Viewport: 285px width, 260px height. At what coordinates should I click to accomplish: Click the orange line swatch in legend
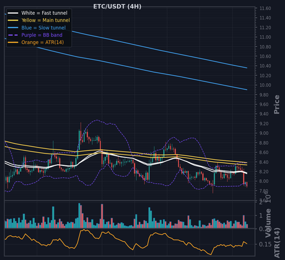13,42
